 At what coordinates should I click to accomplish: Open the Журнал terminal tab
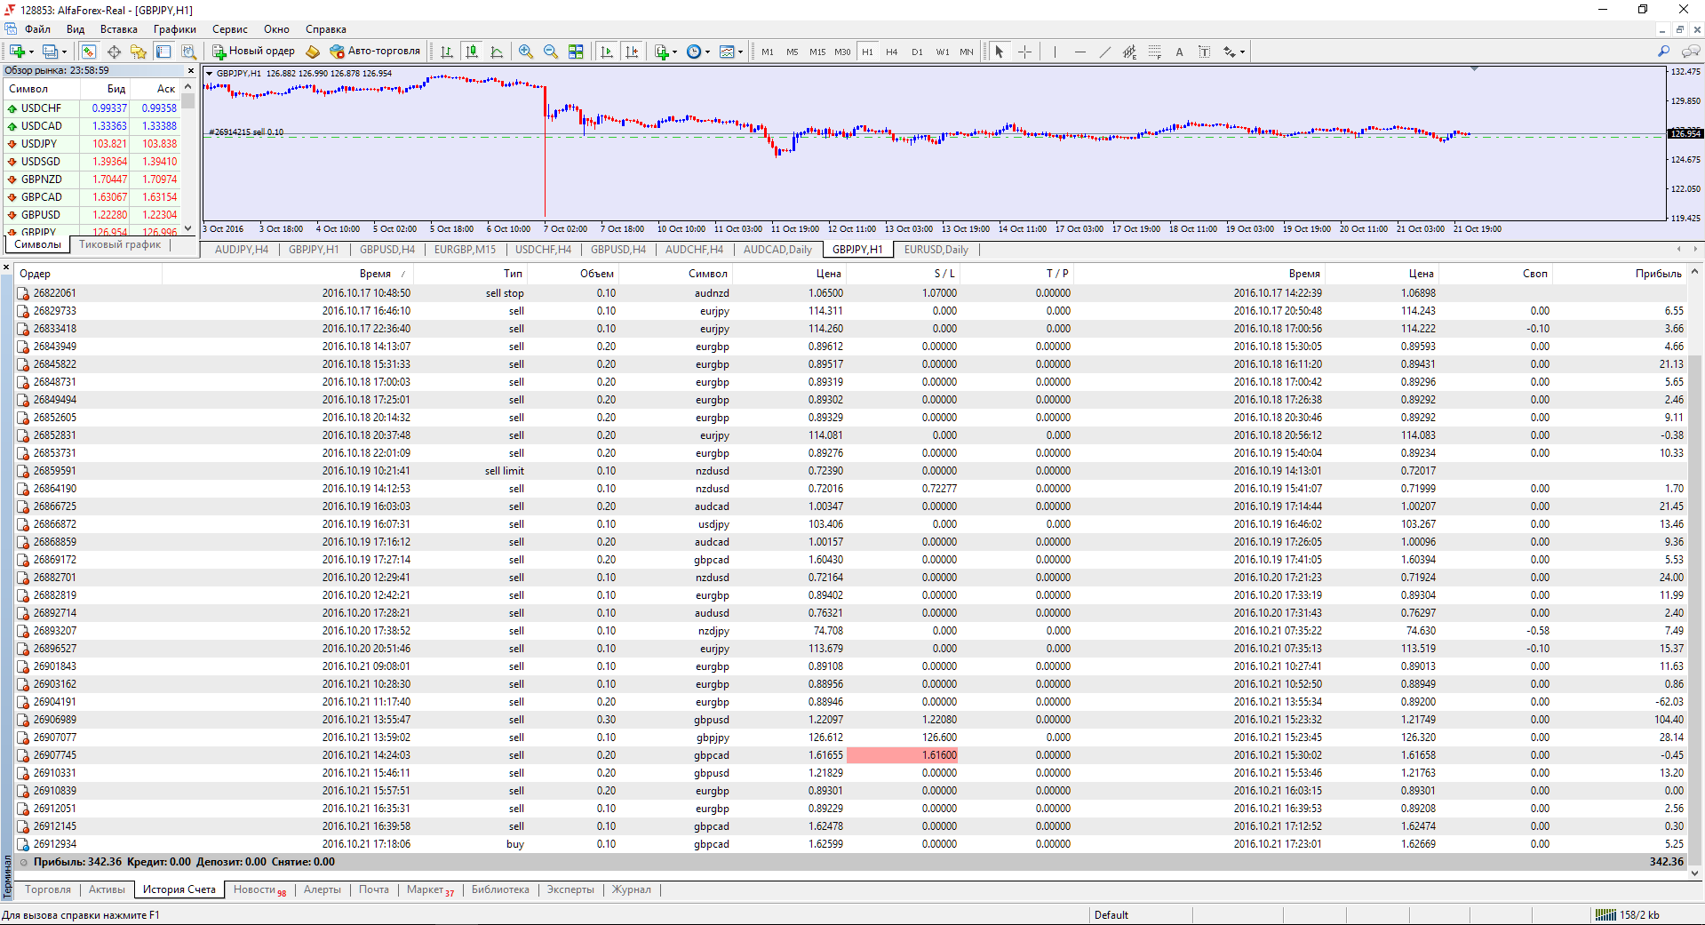point(632,889)
